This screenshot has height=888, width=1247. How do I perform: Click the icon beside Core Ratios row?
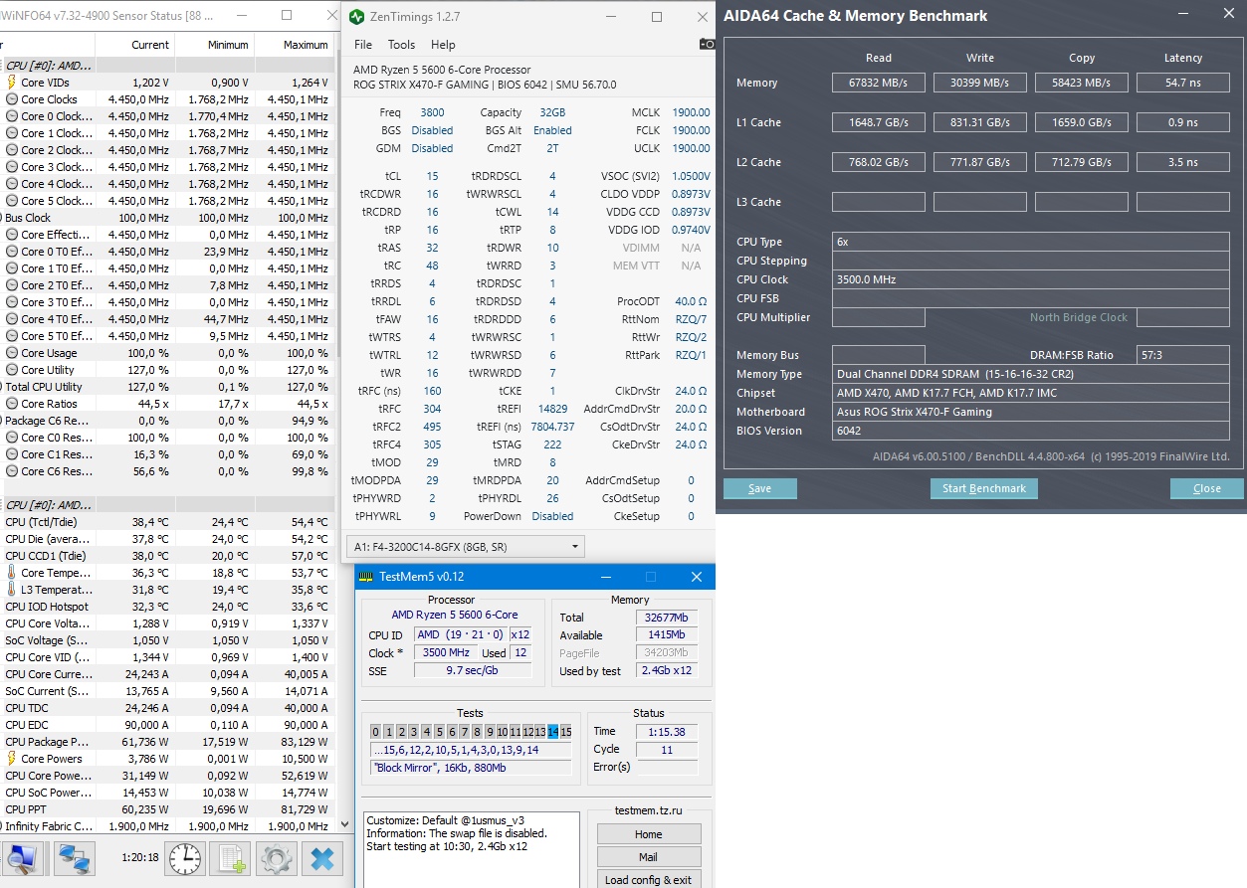pyautogui.click(x=12, y=404)
